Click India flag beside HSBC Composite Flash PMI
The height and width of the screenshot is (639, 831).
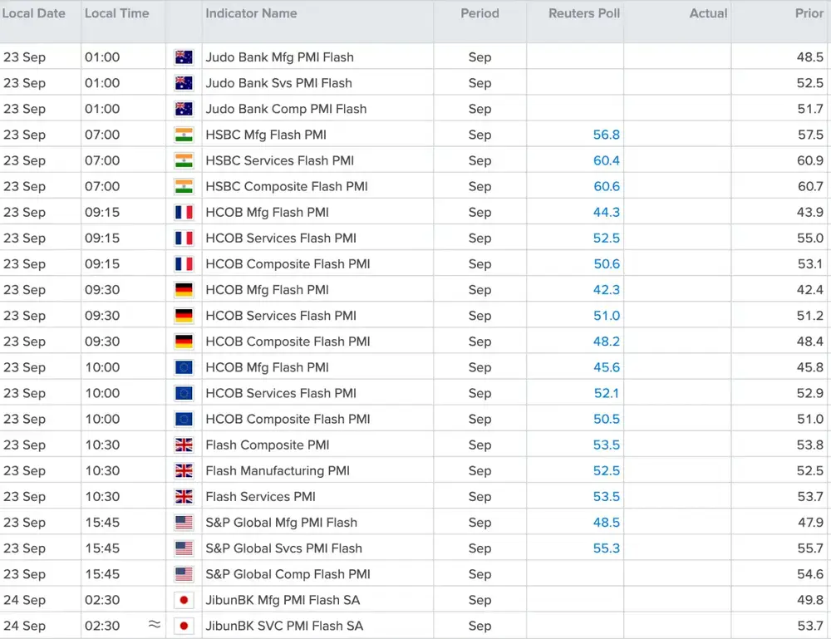(184, 186)
